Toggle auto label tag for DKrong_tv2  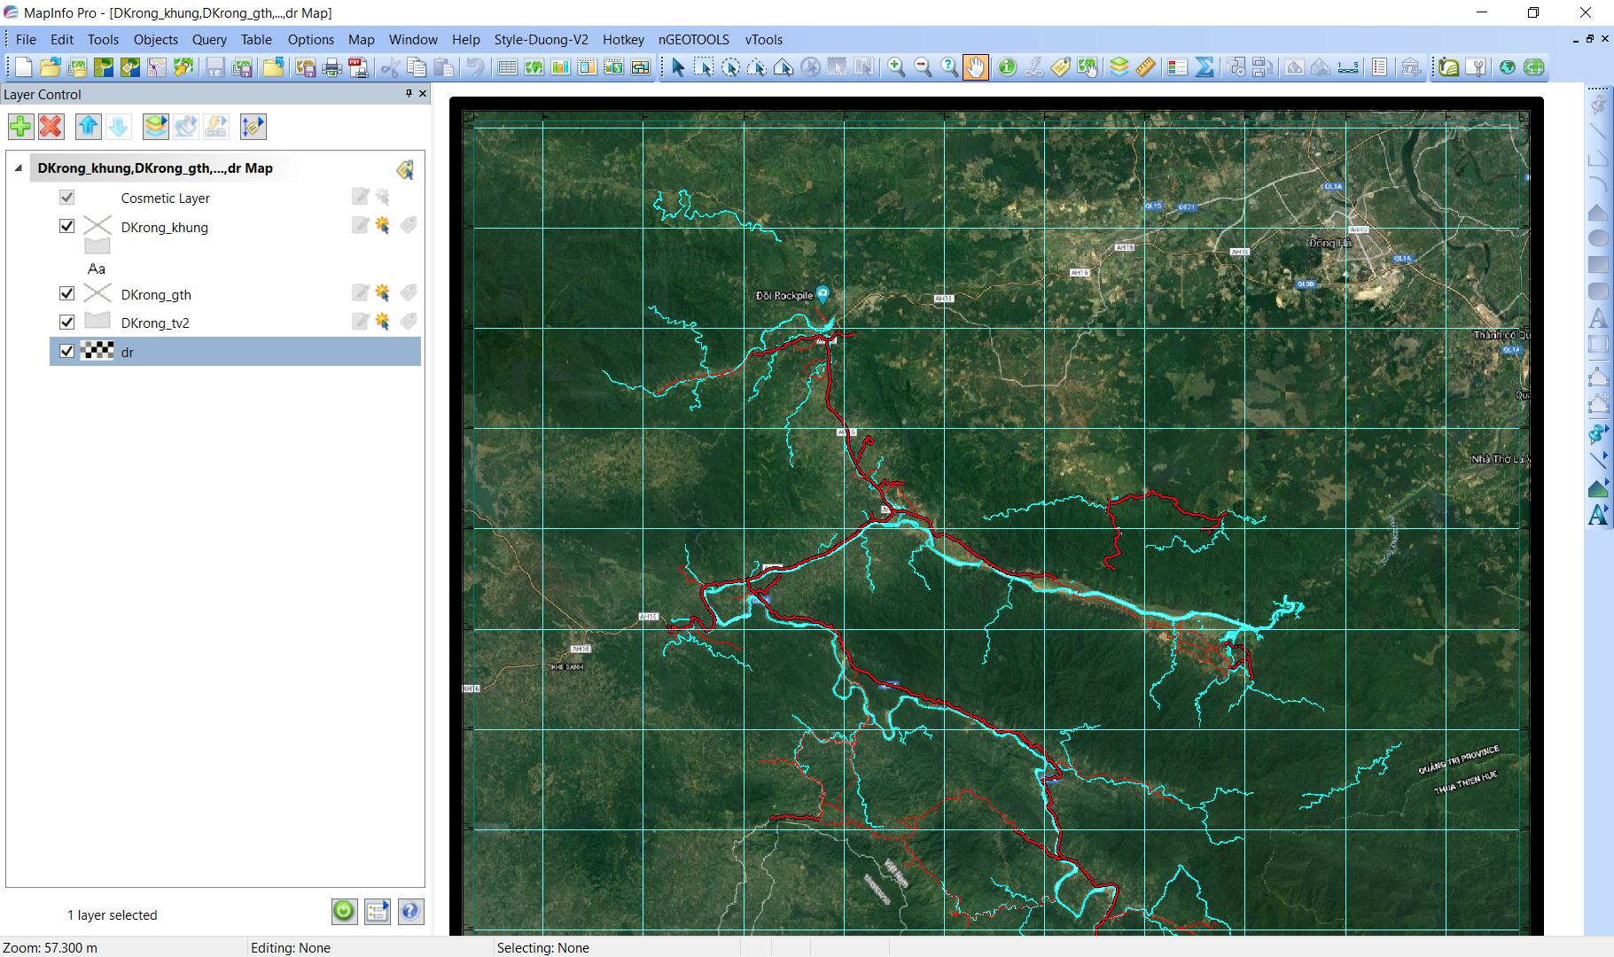pos(409,321)
